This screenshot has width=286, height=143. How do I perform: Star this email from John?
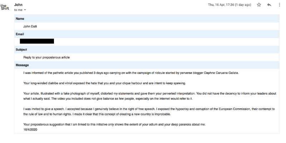259,5
